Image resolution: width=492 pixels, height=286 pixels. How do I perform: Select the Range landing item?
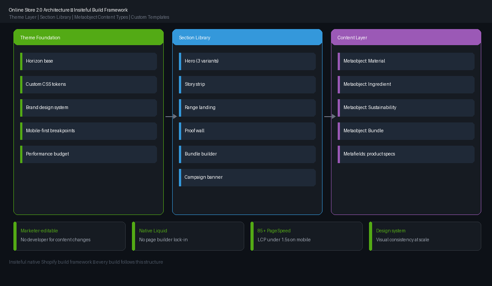point(247,108)
